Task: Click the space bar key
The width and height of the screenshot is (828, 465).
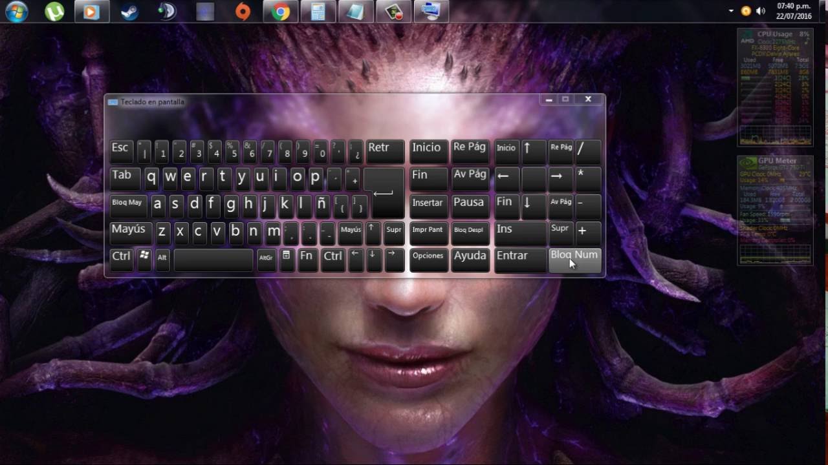Action: click(x=213, y=259)
